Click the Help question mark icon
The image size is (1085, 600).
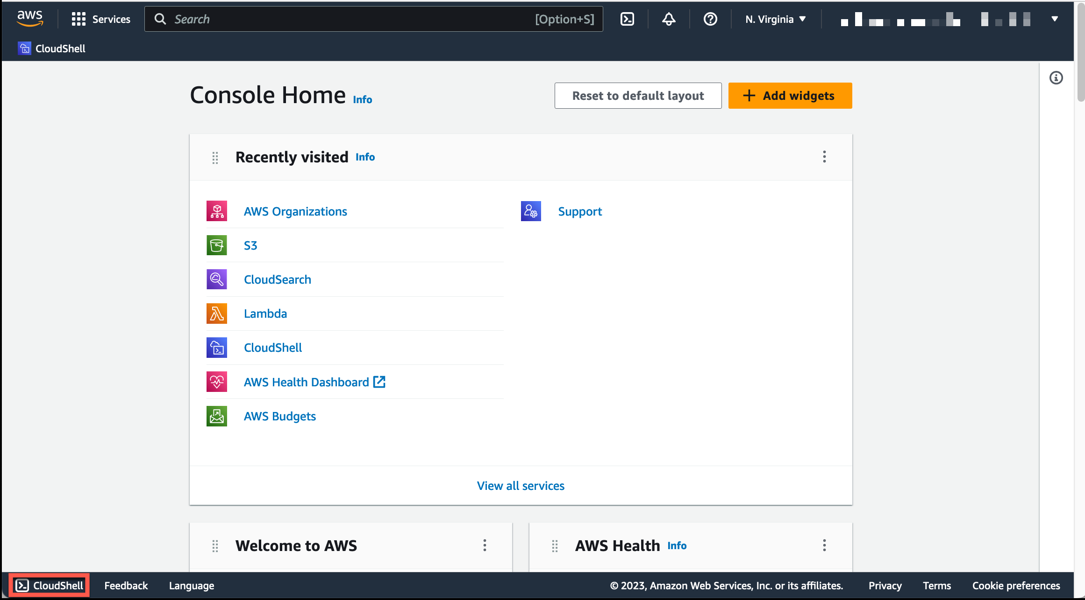(710, 19)
